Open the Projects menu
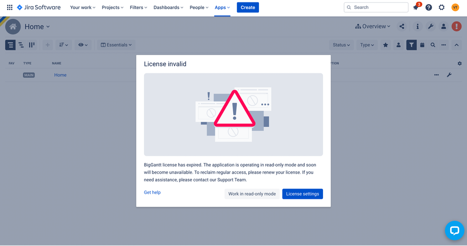 click(113, 7)
